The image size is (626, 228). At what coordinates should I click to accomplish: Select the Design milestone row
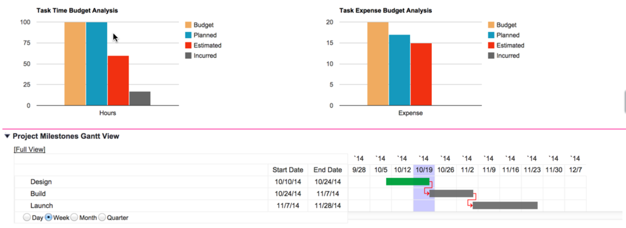point(181,182)
